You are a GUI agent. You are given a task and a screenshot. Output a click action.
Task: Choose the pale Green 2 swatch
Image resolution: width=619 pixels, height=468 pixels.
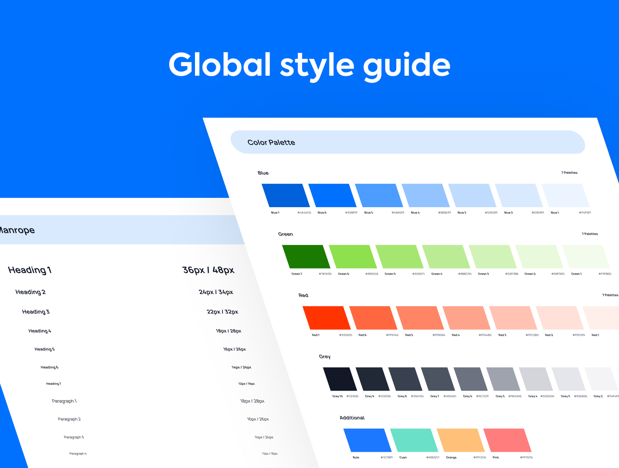point(539,257)
